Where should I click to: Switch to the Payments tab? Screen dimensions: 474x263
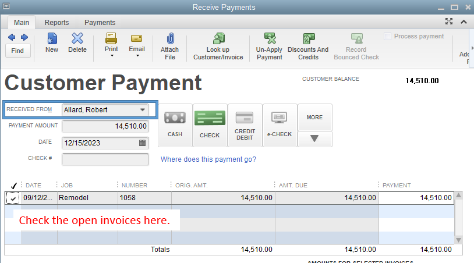(100, 23)
